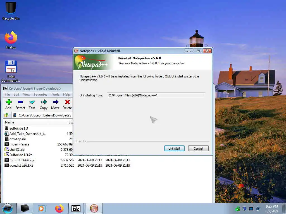Click the green tray icon
This screenshot has width=286, height=214.
(x=237, y=209)
